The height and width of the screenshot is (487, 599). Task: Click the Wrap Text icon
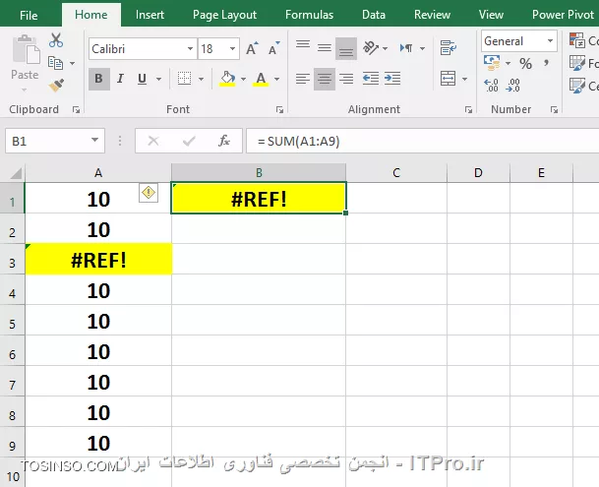tap(448, 48)
